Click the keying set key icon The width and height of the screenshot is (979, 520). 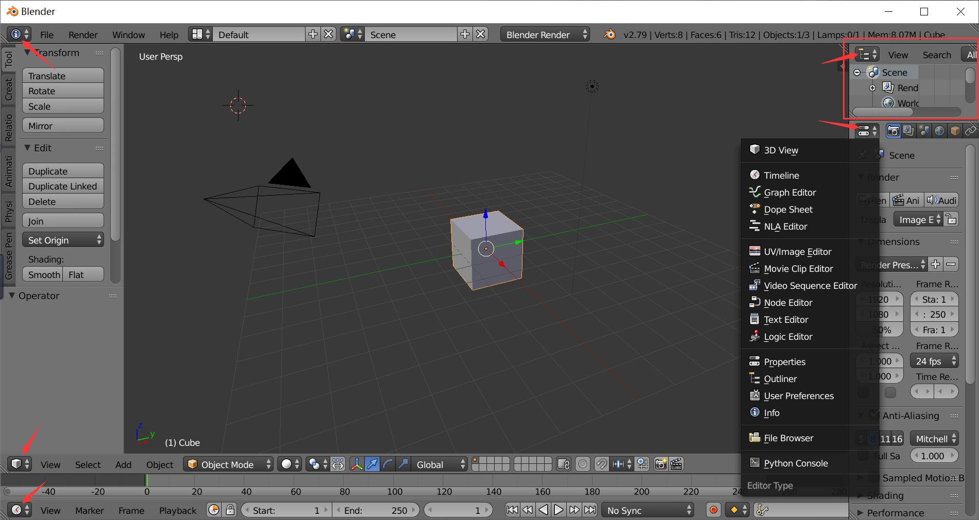click(762, 510)
